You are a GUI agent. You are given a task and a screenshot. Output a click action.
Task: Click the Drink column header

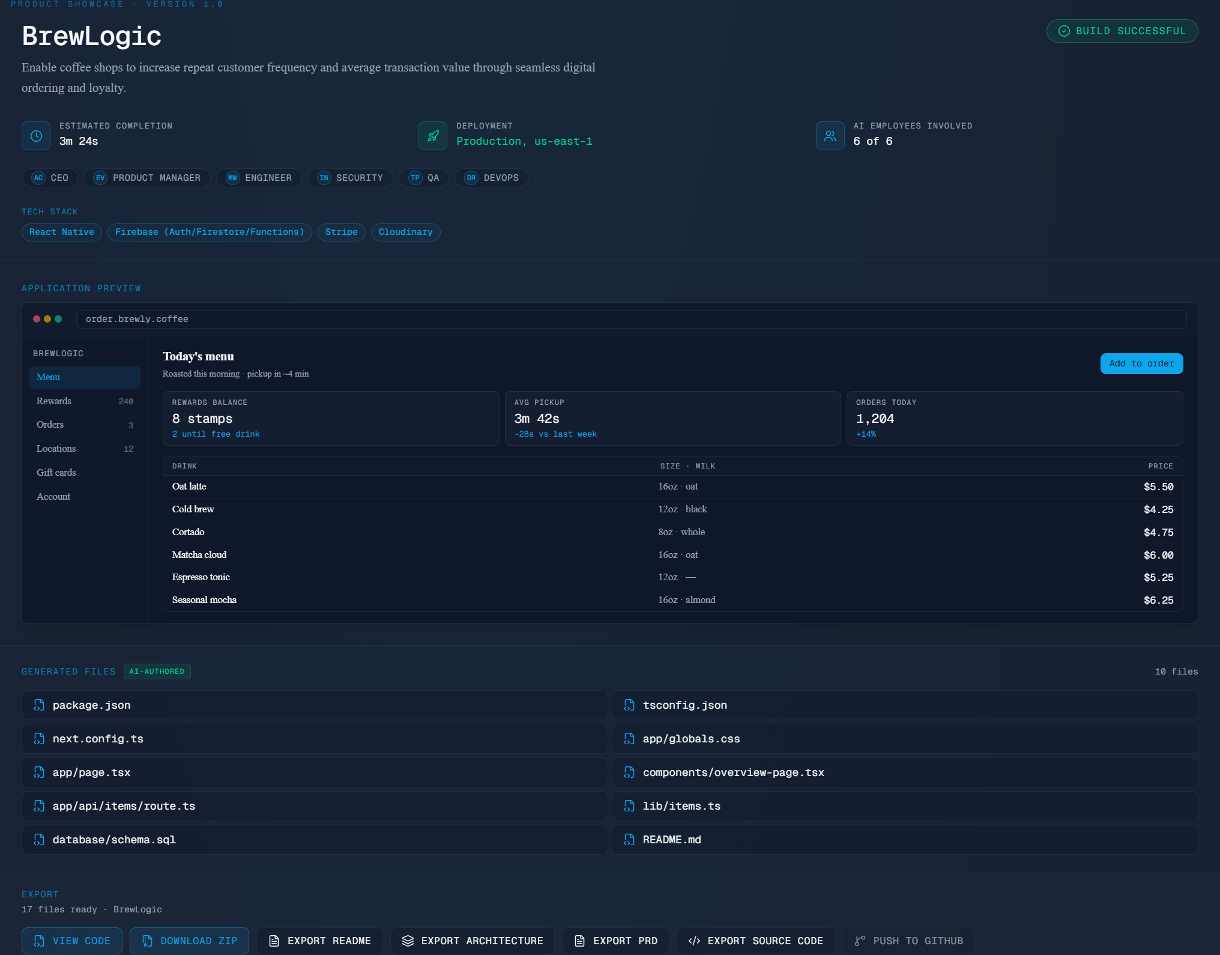coord(184,466)
